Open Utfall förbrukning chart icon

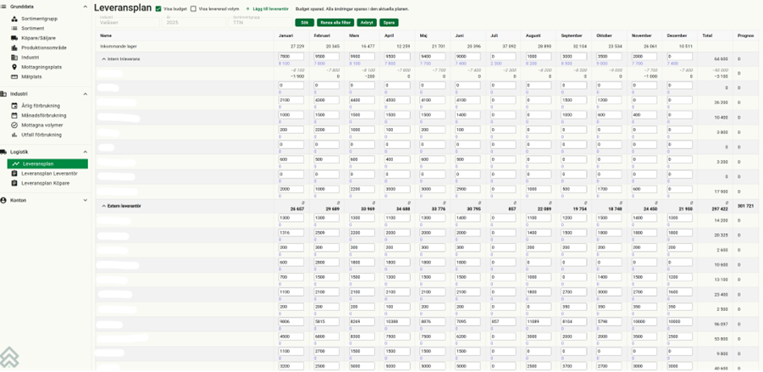pos(14,134)
